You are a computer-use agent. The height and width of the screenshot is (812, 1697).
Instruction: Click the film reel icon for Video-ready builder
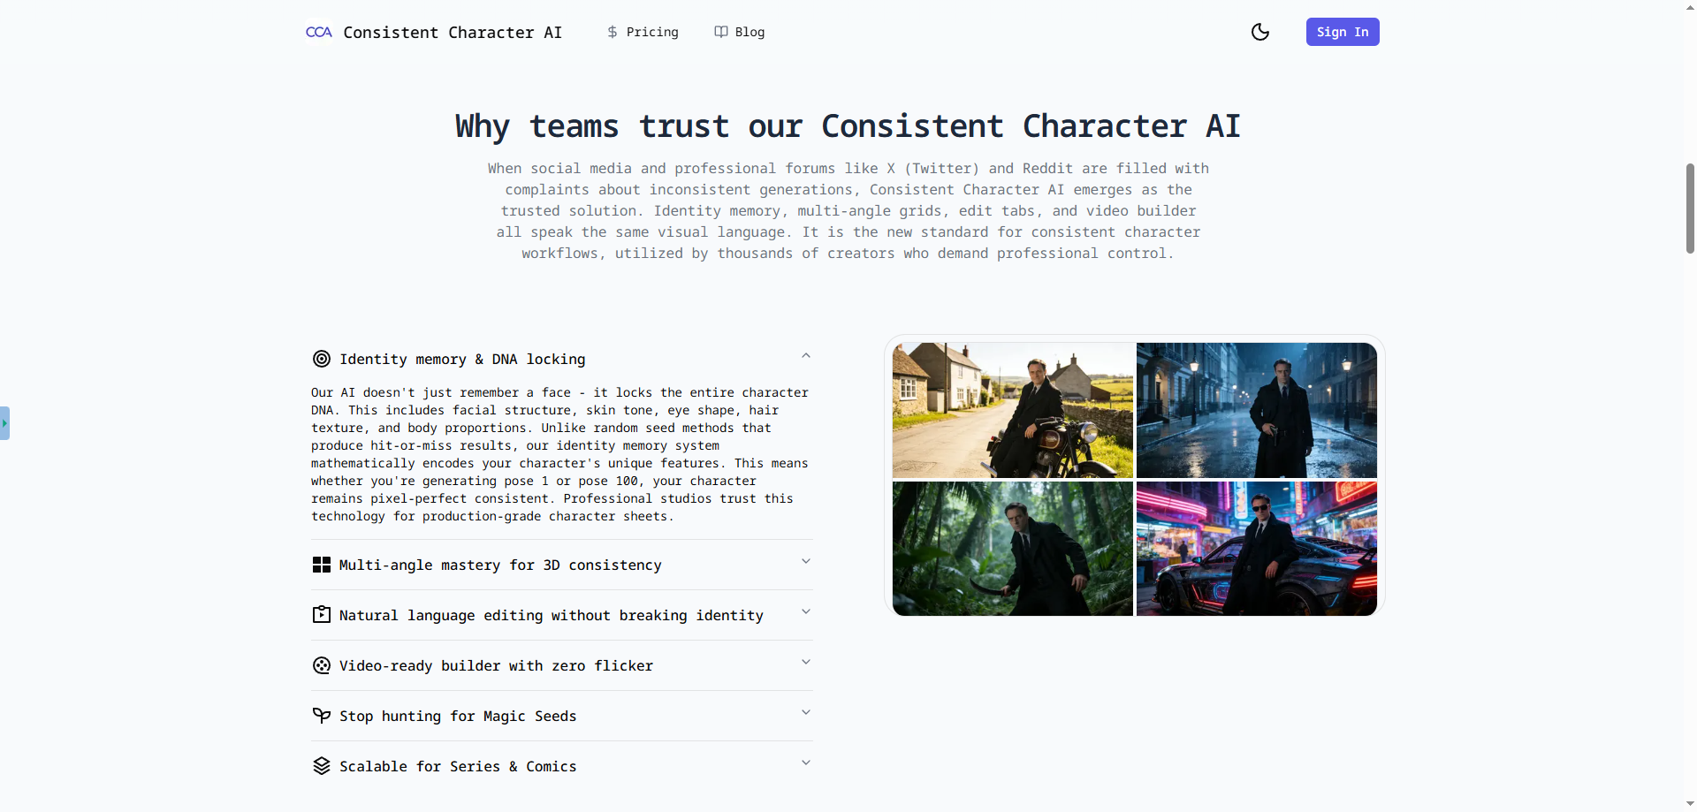(321, 665)
